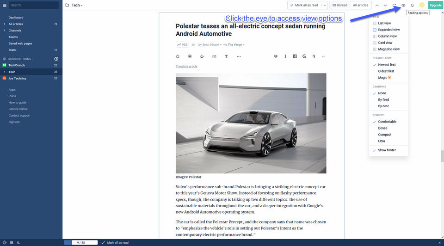Screen dimensions: 444x246
Task: Group articles By feed
Action: (x=384, y=99)
